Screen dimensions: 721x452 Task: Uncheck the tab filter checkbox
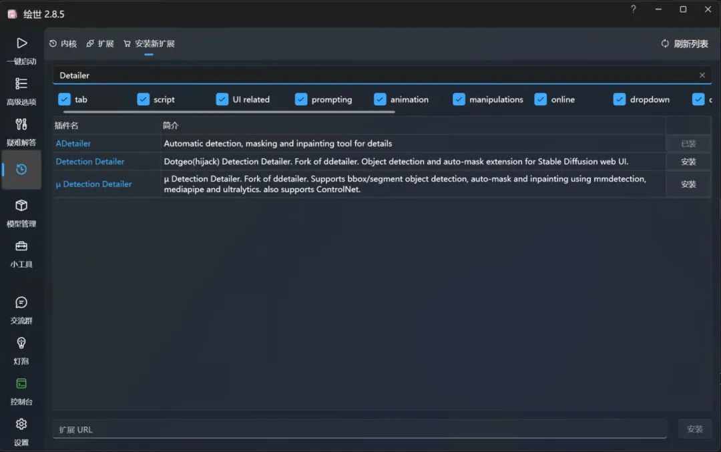point(64,99)
